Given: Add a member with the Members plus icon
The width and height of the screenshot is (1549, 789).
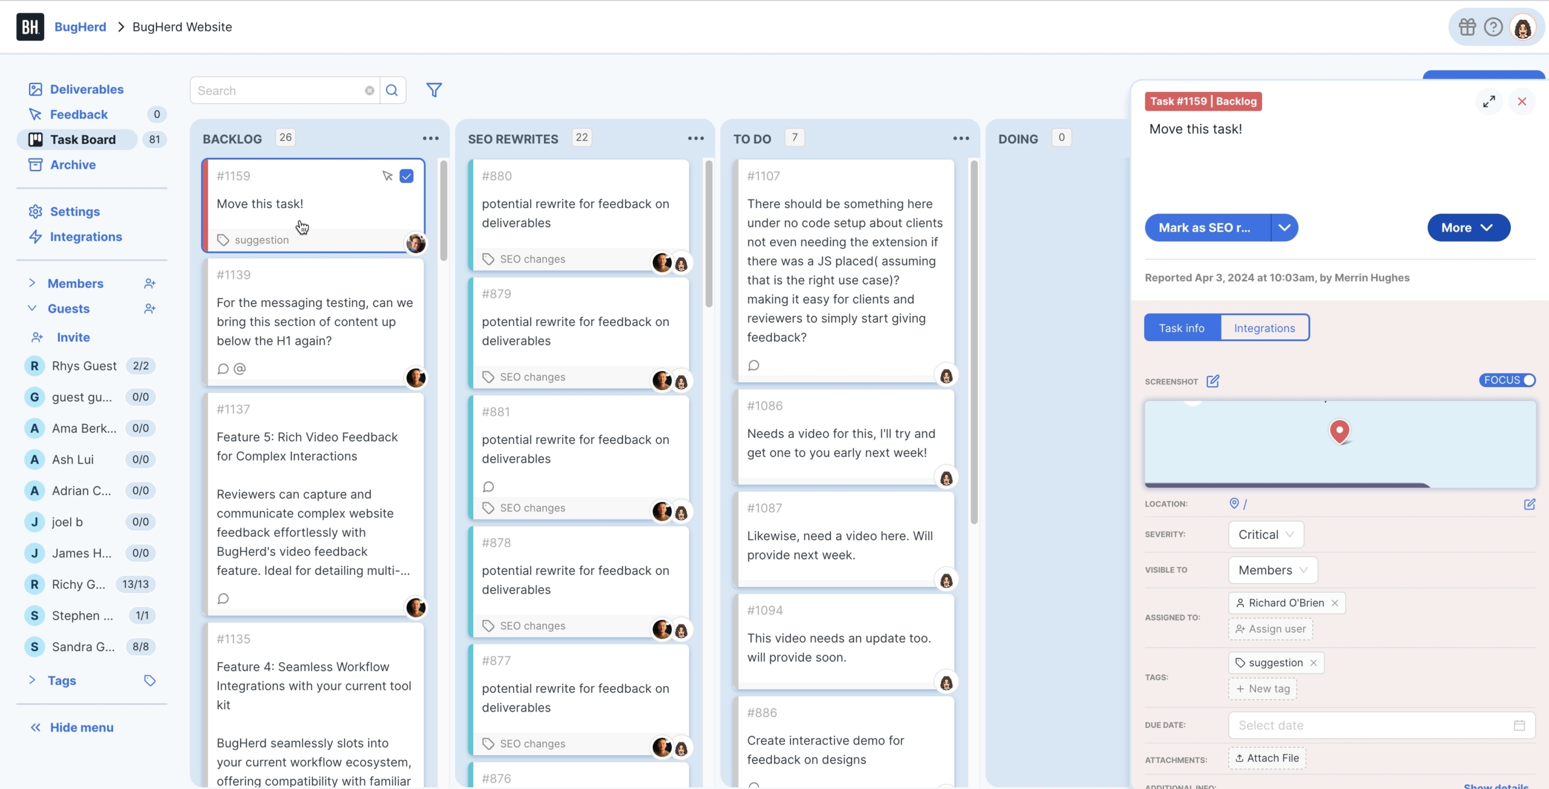Looking at the screenshot, I should 149,283.
